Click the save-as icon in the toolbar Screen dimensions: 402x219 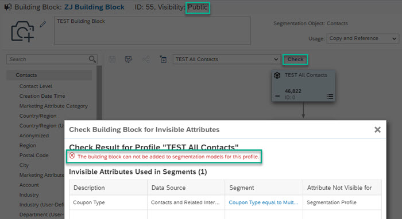point(129,59)
